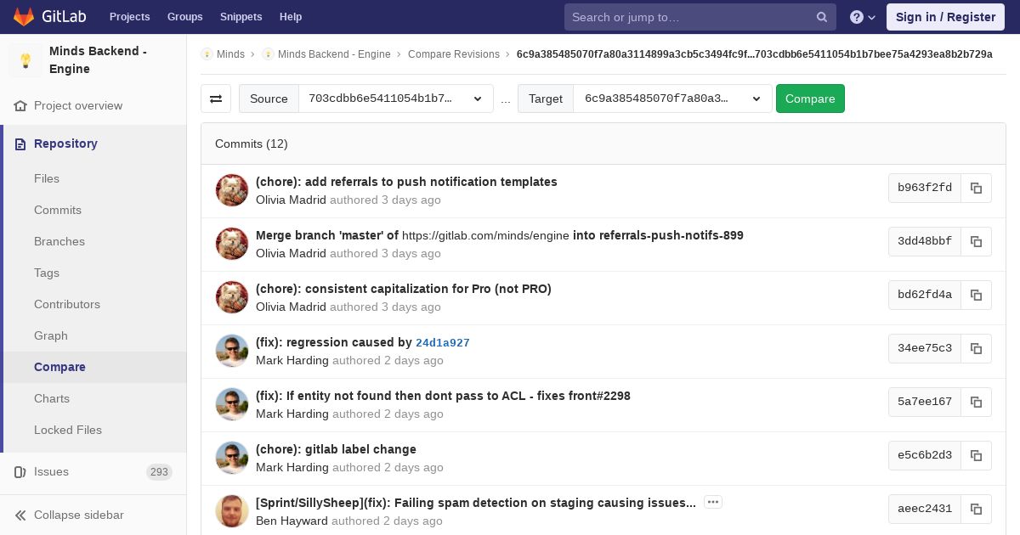Open Tags in repository sidebar
The height and width of the screenshot is (535, 1020).
click(x=47, y=273)
